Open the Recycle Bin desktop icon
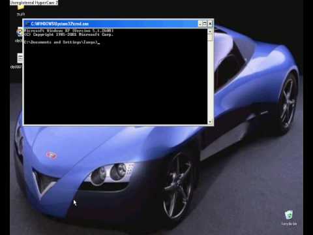 (x=289, y=215)
